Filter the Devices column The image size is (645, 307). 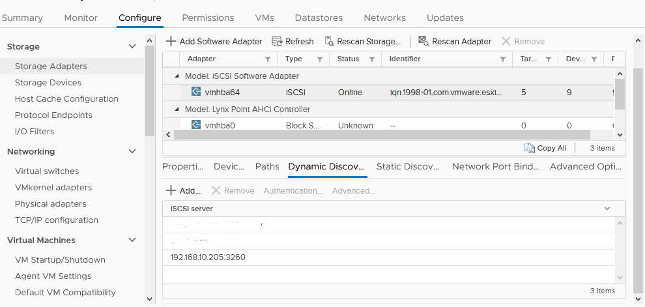(594, 59)
